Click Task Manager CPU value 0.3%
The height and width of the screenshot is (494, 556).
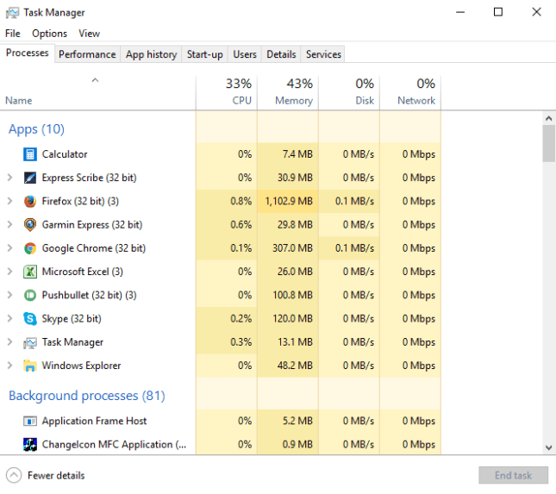[241, 342]
